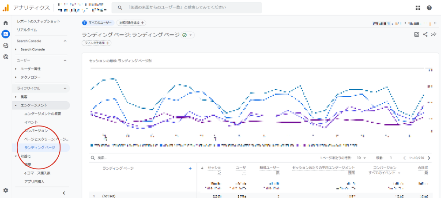441x198 pixels.
Task: Click すべてのユーザー segment chip
Action: coord(98,23)
